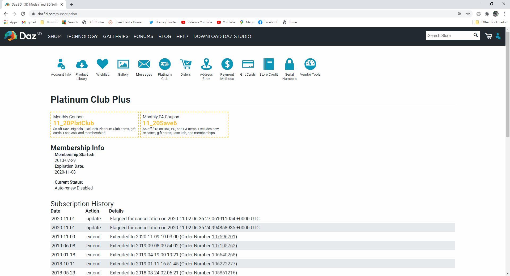
Task: Click the 11_20PlatClub coupon code
Action: click(74, 123)
